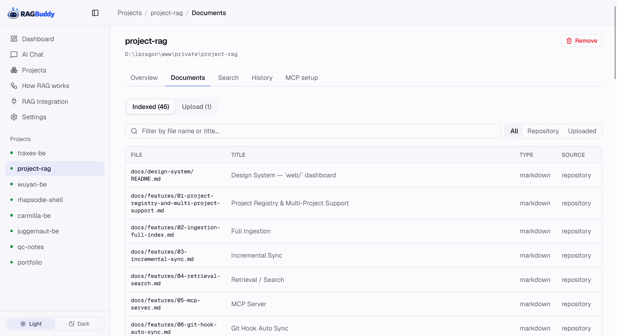Open the qc-notes project

point(55,247)
